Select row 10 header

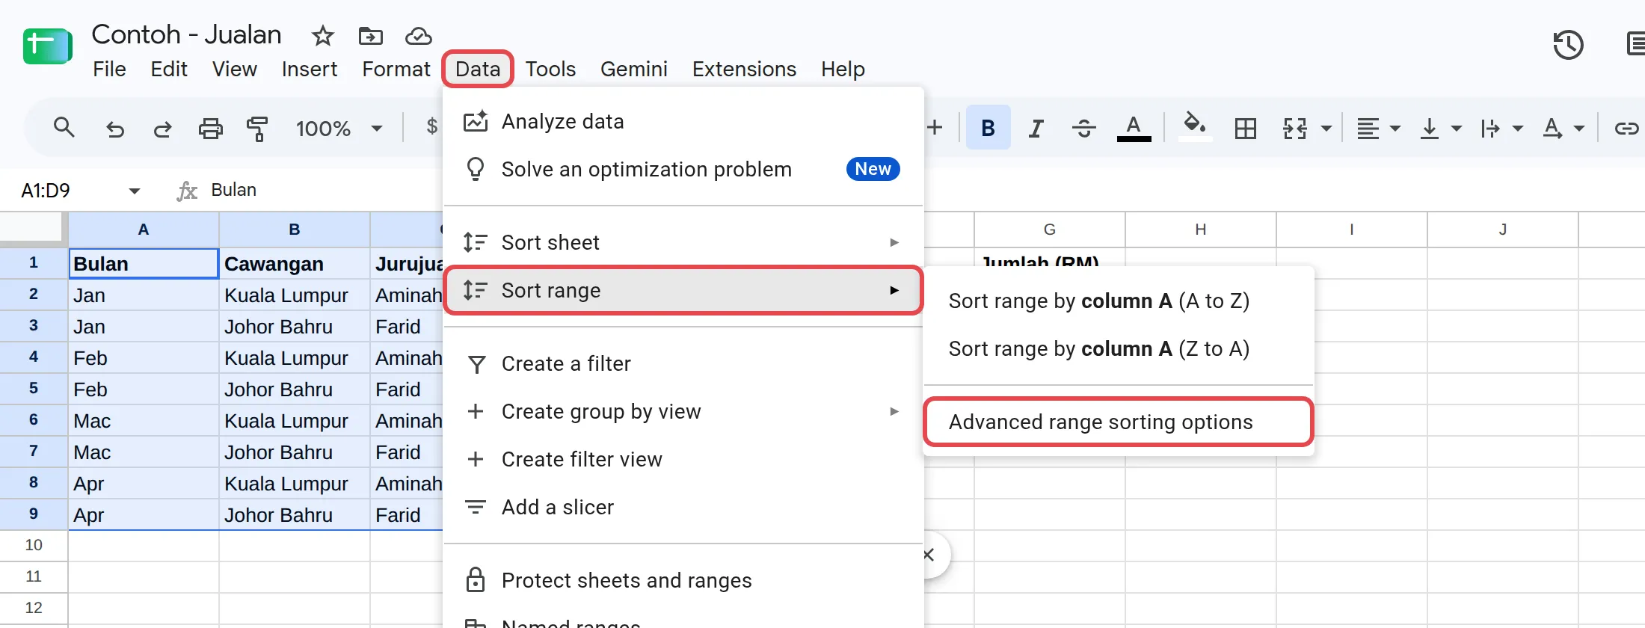(34, 545)
